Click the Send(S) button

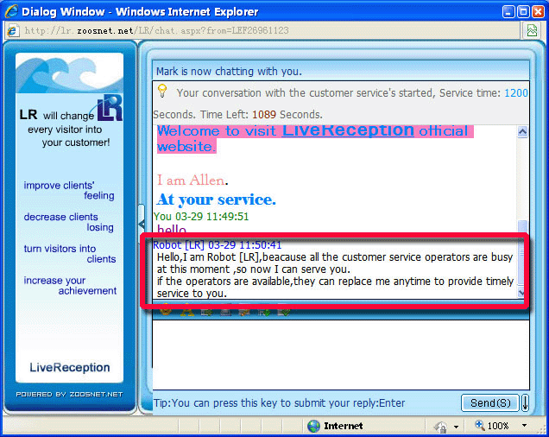point(490,403)
